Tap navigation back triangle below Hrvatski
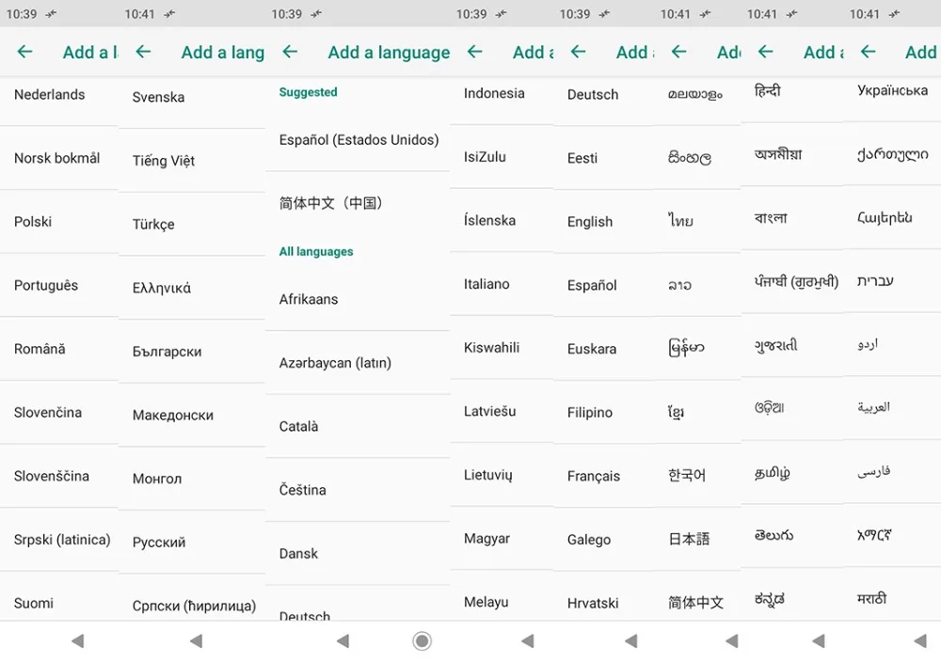 (631, 641)
